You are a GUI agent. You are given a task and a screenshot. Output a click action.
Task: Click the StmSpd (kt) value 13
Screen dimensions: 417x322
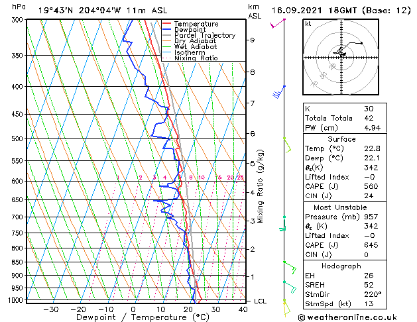coord(369,303)
